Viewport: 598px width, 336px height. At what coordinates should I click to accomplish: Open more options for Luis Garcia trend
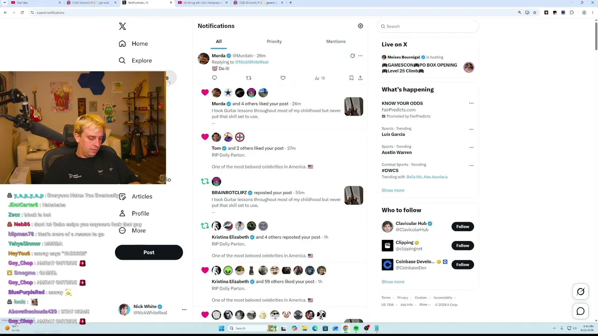pos(471,129)
